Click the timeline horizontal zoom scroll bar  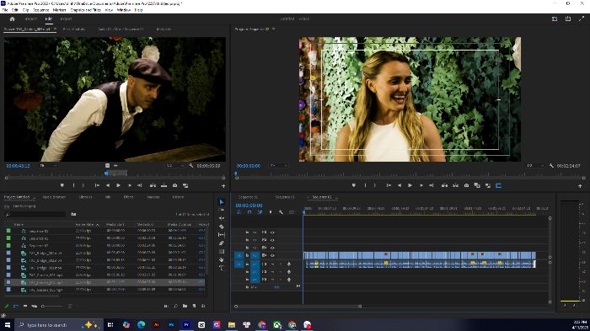(x=298, y=307)
